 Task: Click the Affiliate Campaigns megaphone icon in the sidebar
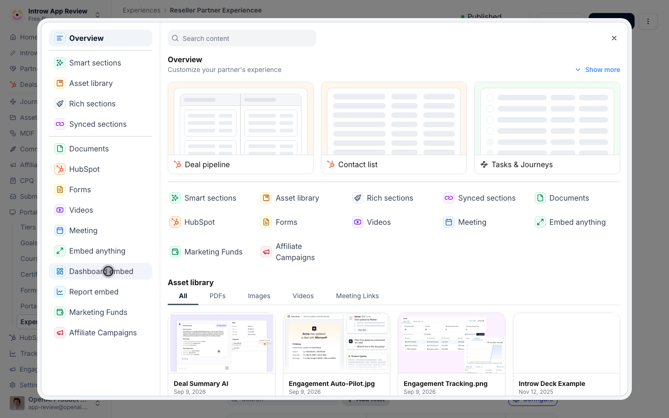click(x=60, y=333)
